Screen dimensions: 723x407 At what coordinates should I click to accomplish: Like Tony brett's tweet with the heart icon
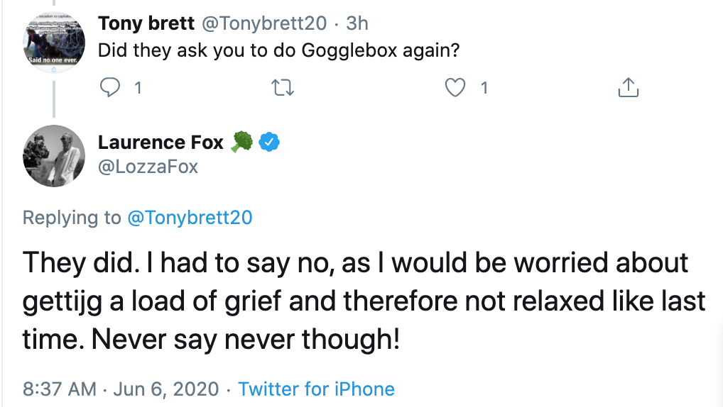coord(455,88)
